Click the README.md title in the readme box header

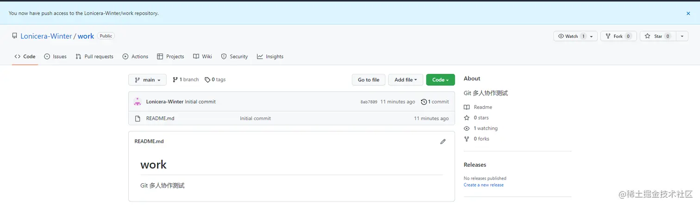tap(149, 141)
